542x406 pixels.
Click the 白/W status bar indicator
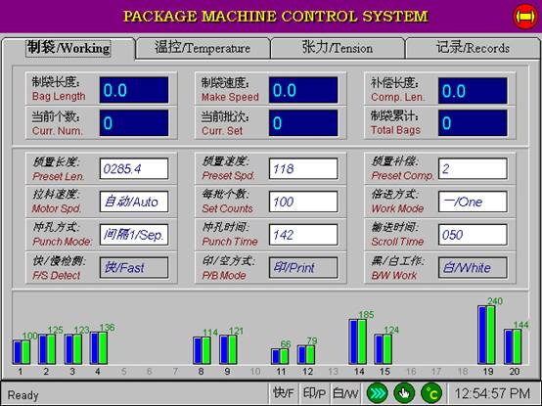[x=345, y=393]
